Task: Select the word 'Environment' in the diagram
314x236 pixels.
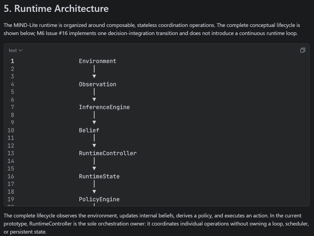Action: pyautogui.click(x=97, y=61)
